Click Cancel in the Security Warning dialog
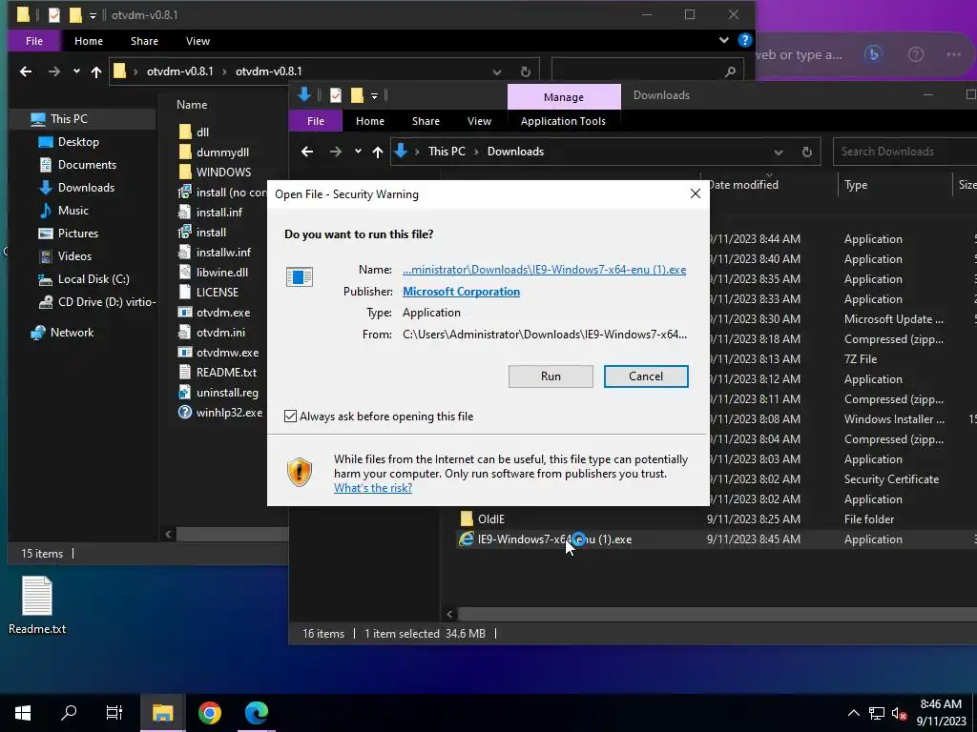Viewport: 977px width, 732px height. (646, 376)
